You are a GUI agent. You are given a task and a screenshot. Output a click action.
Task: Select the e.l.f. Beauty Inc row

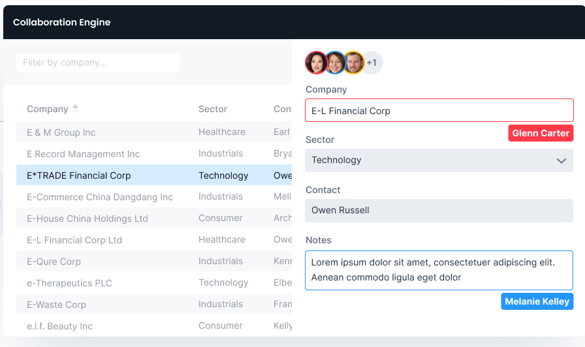pos(59,326)
